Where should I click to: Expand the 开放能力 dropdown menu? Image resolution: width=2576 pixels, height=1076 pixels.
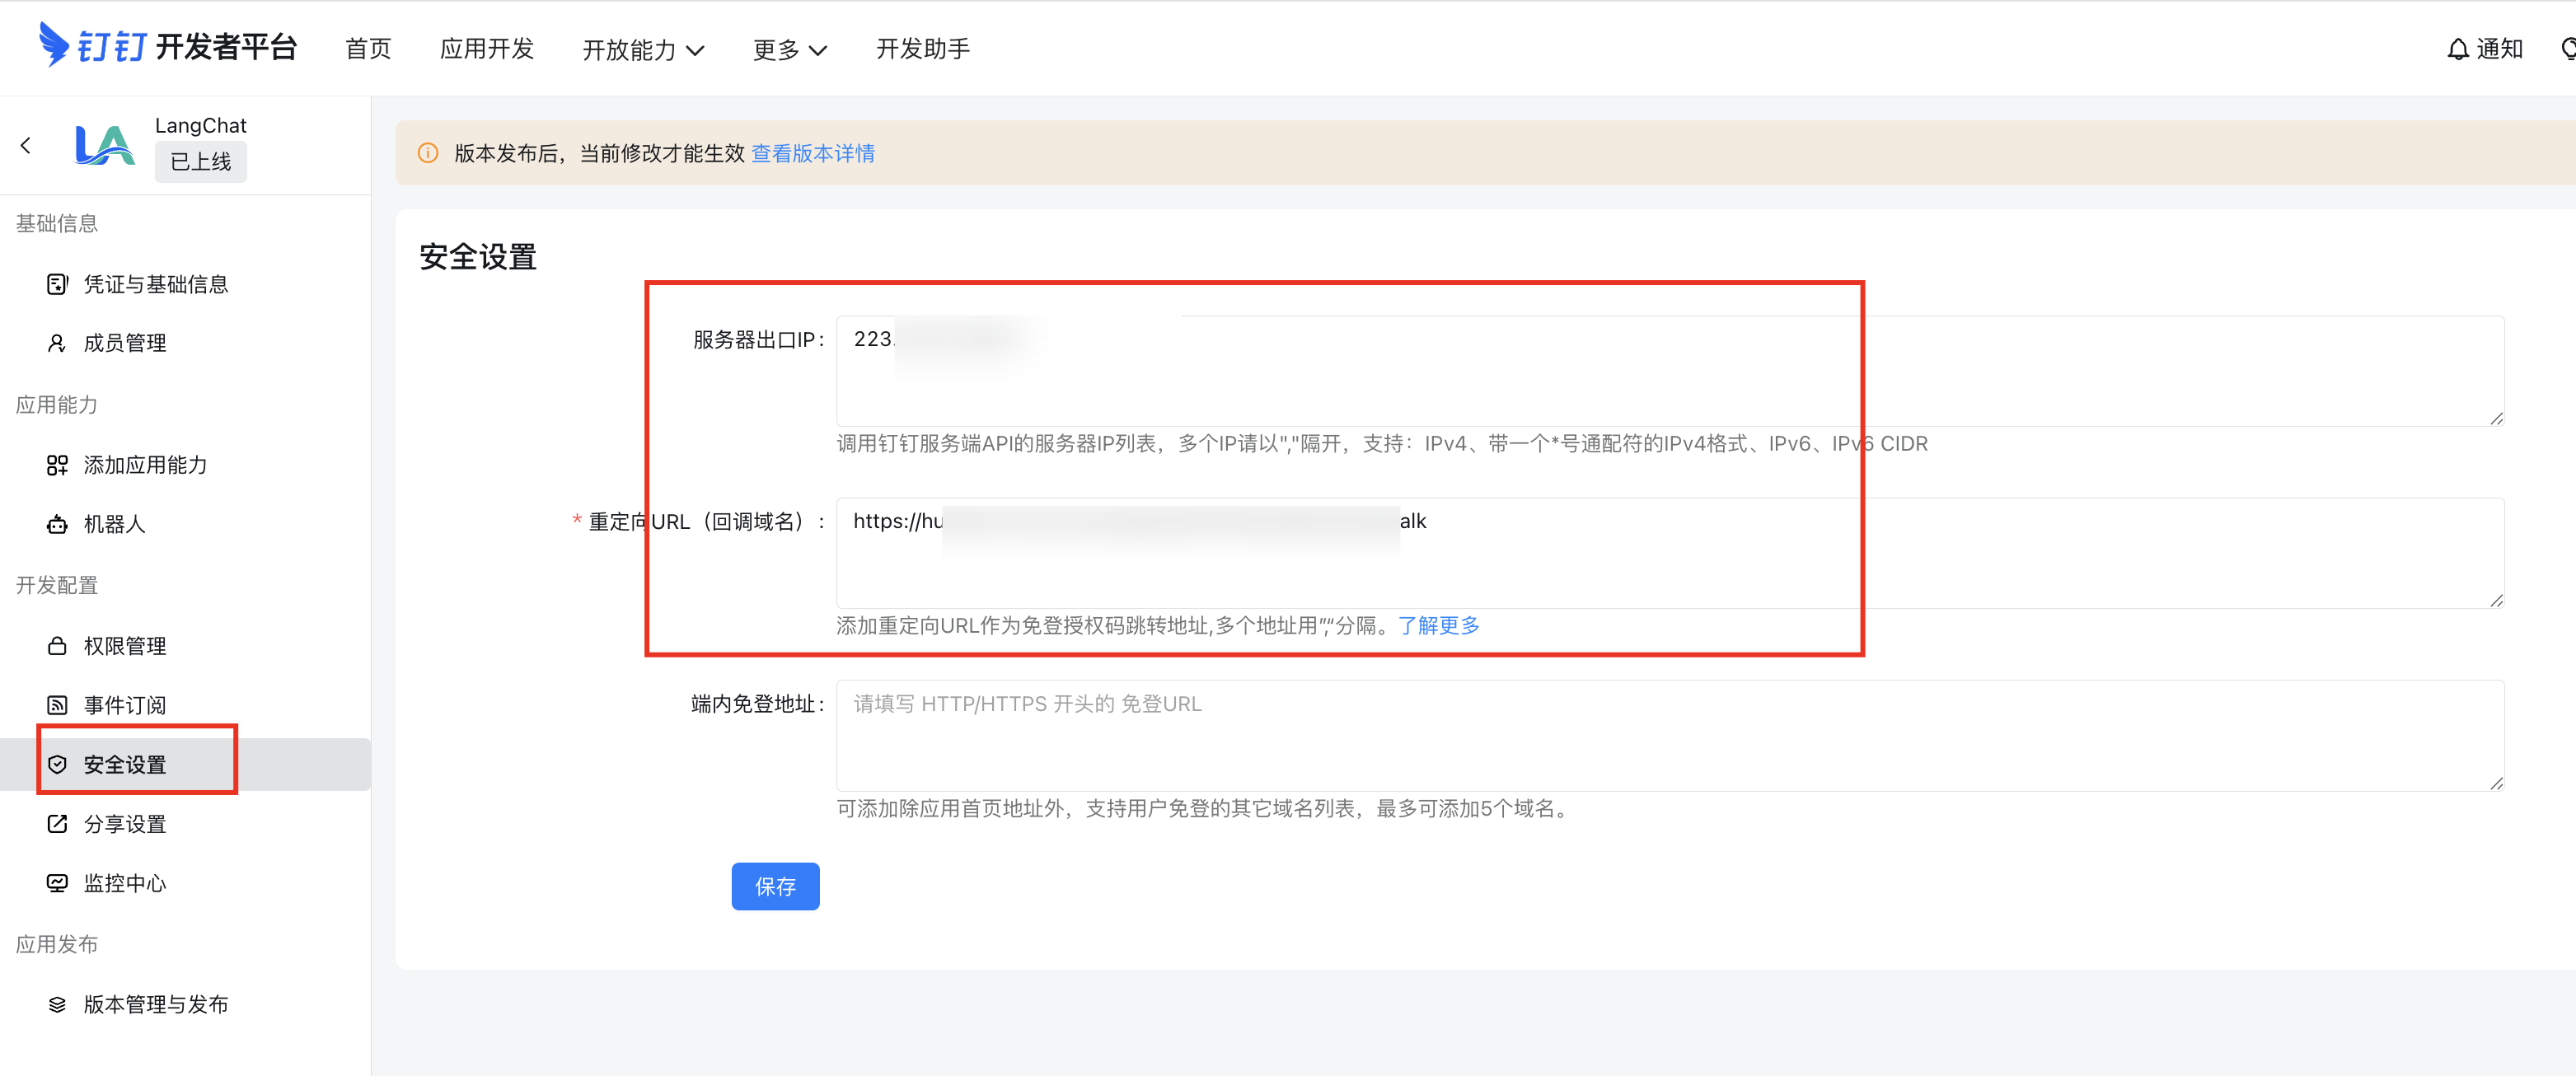643,50
